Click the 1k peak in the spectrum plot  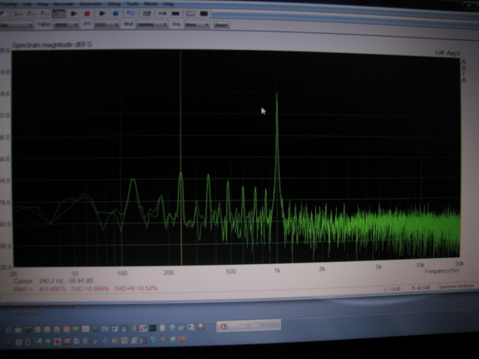[277, 95]
